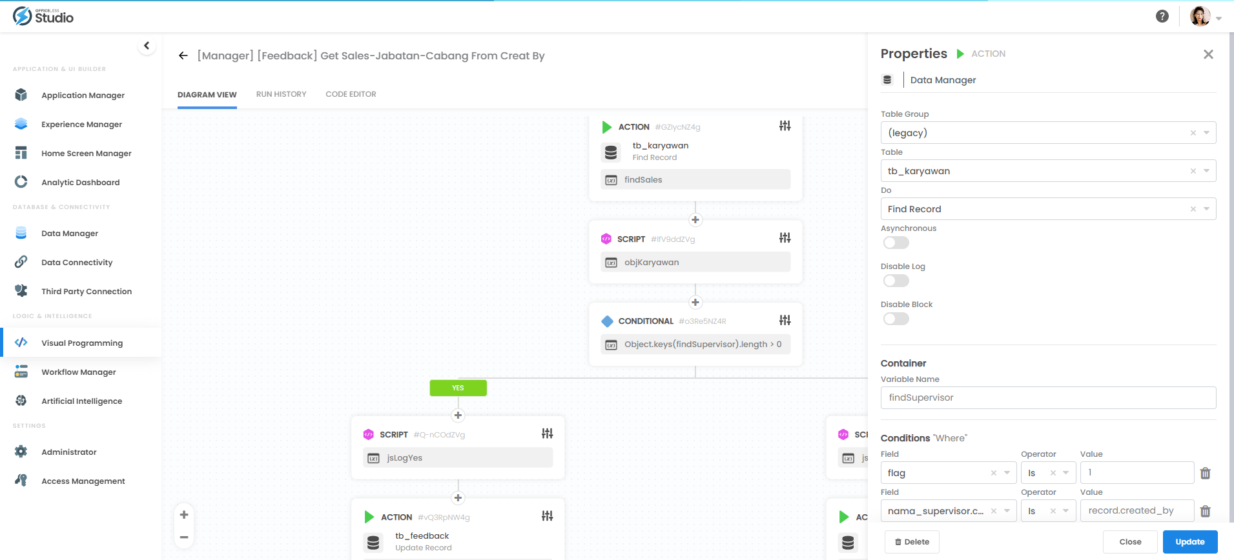The image size is (1234, 560).
Task: Collapse the left sidebar with chevron
Action: coord(147,46)
